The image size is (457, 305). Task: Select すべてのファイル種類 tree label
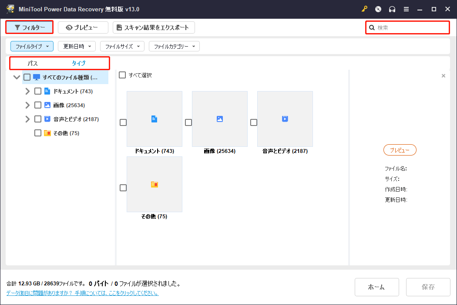70,78
